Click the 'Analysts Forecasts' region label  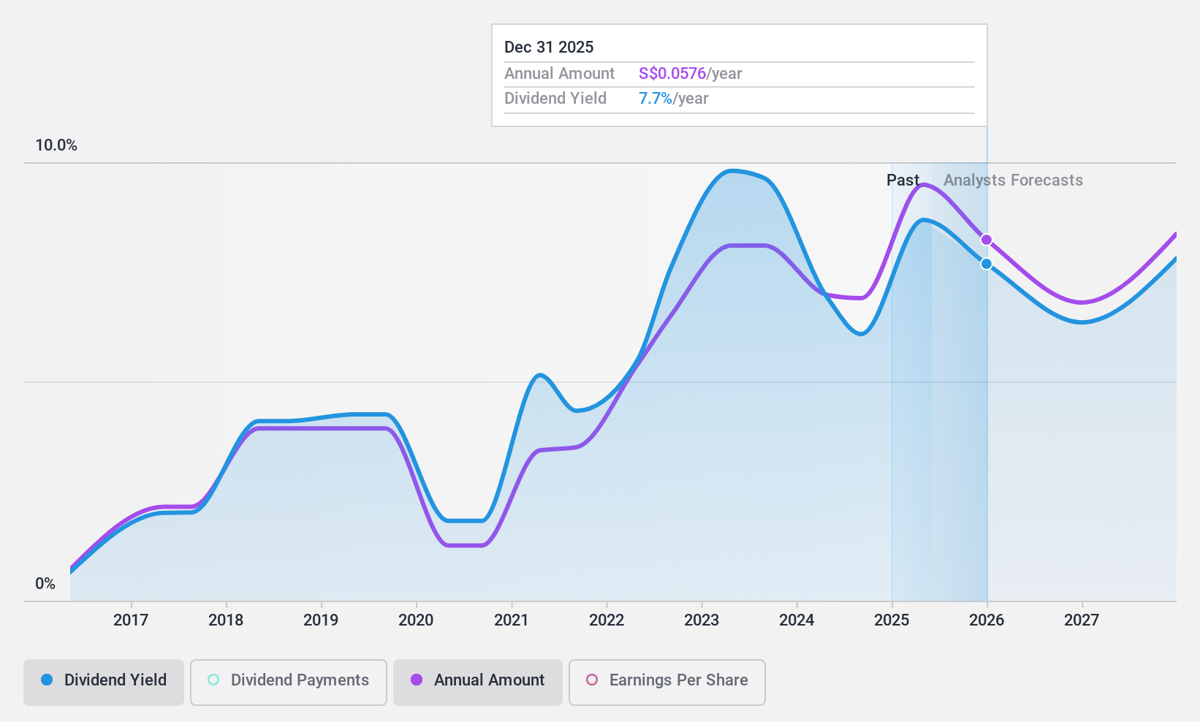pyautogui.click(x=1013, y=180)
